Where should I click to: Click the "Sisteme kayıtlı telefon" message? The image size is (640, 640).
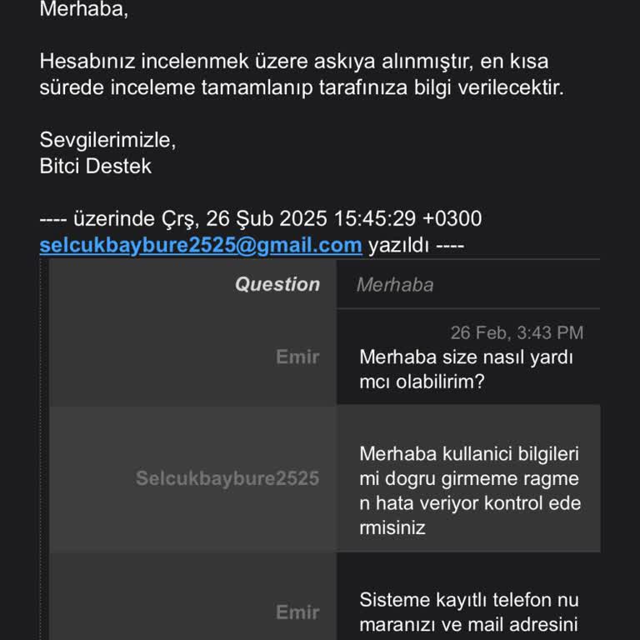click(x=468, y=600)
